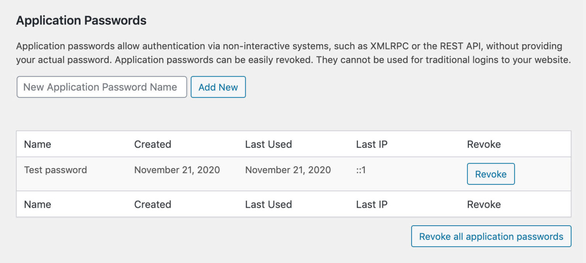Screen dimensions: 586x263
Task: Click the Application Passwords heading
Action: (x=81, y=21)
